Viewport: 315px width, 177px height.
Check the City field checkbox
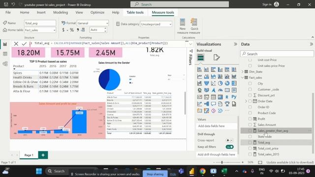pos(250,84)
